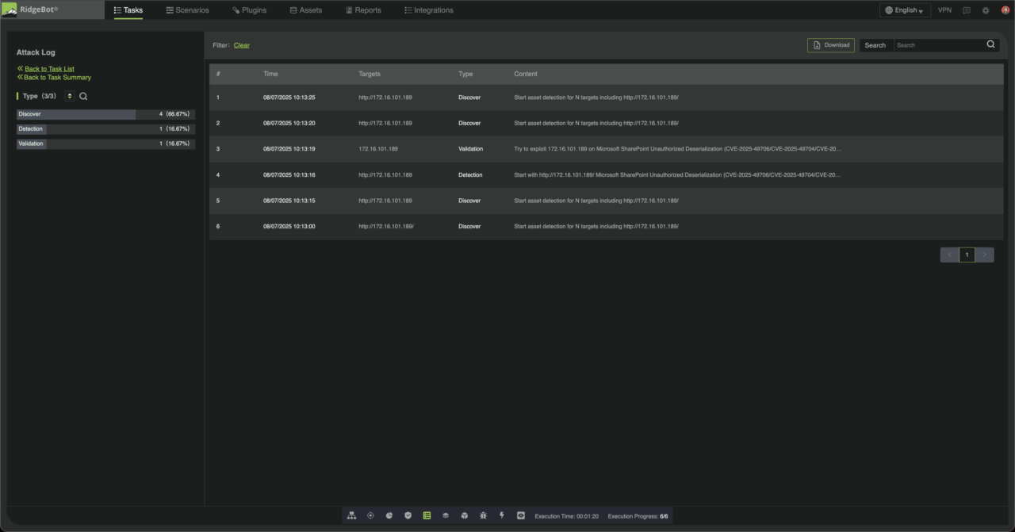The image size is (1015, 532).
Task: Open the pie chart statistics view
Action: coord(389,515)
